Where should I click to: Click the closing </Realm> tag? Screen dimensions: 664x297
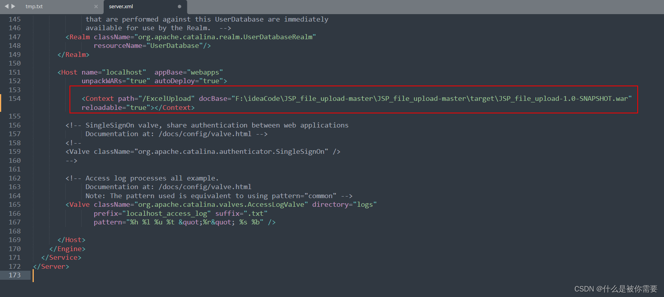[x=73, y=55]
